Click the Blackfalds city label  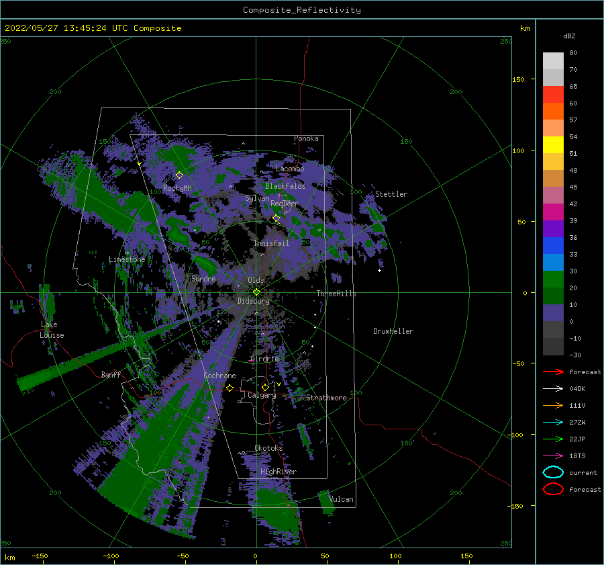(x=285, y=186)
